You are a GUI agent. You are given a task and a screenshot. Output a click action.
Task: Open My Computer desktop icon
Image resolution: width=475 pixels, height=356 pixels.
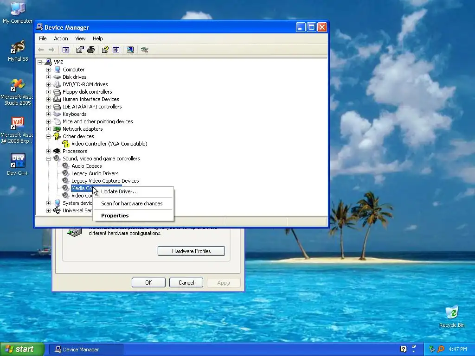18,12
